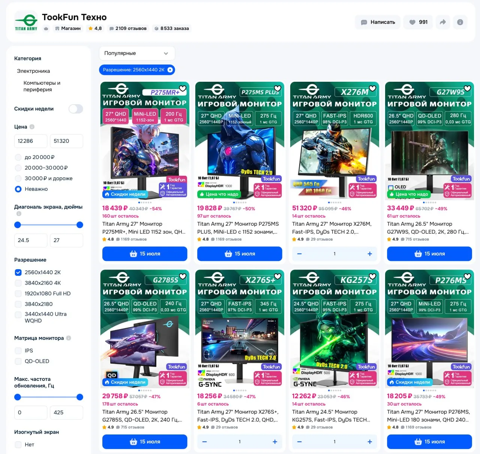Click the right handle of screen diagonal slider

coord(79,225)
